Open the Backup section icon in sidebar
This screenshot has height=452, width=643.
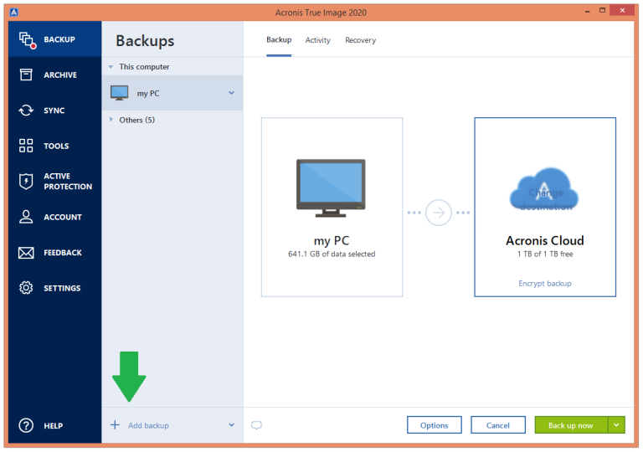[x=27, y=39]
